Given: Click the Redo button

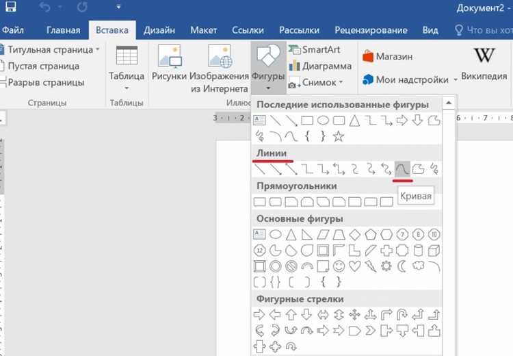Looking at the screenshot, I should (x=82, y=7).
